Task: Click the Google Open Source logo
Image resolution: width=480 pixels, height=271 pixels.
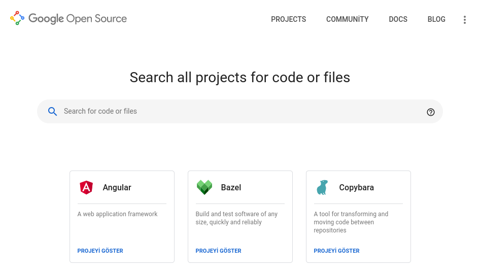Action: (x=68, y=18)
